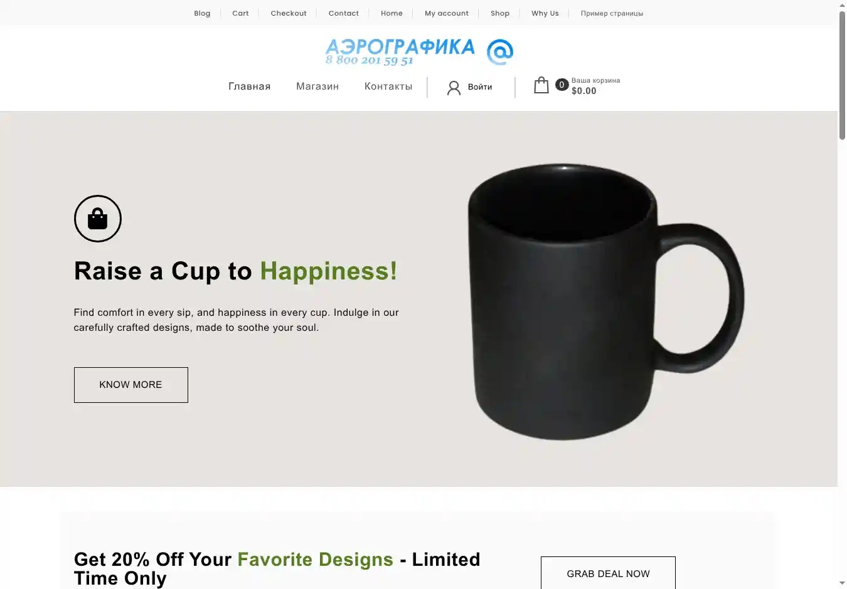
Task: Click GRAB DEAL NOW button
Action: [x=608, y=573]
